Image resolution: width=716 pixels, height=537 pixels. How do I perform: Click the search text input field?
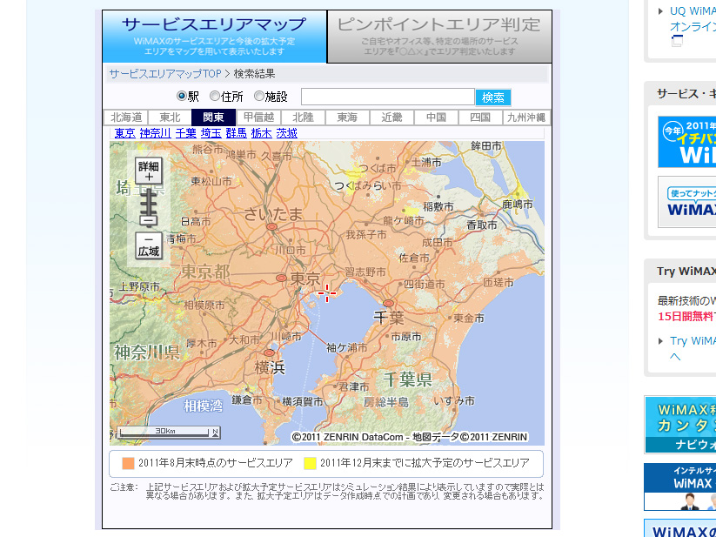click(387, 97)
